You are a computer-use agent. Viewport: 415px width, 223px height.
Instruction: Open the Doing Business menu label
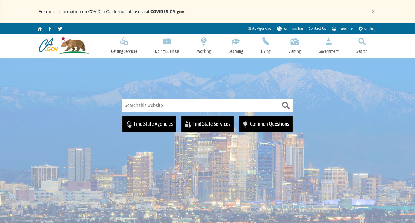click(167, 51)
